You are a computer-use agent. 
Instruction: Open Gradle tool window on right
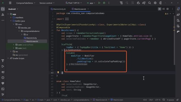pyautogui.click(x=178, y=15)
